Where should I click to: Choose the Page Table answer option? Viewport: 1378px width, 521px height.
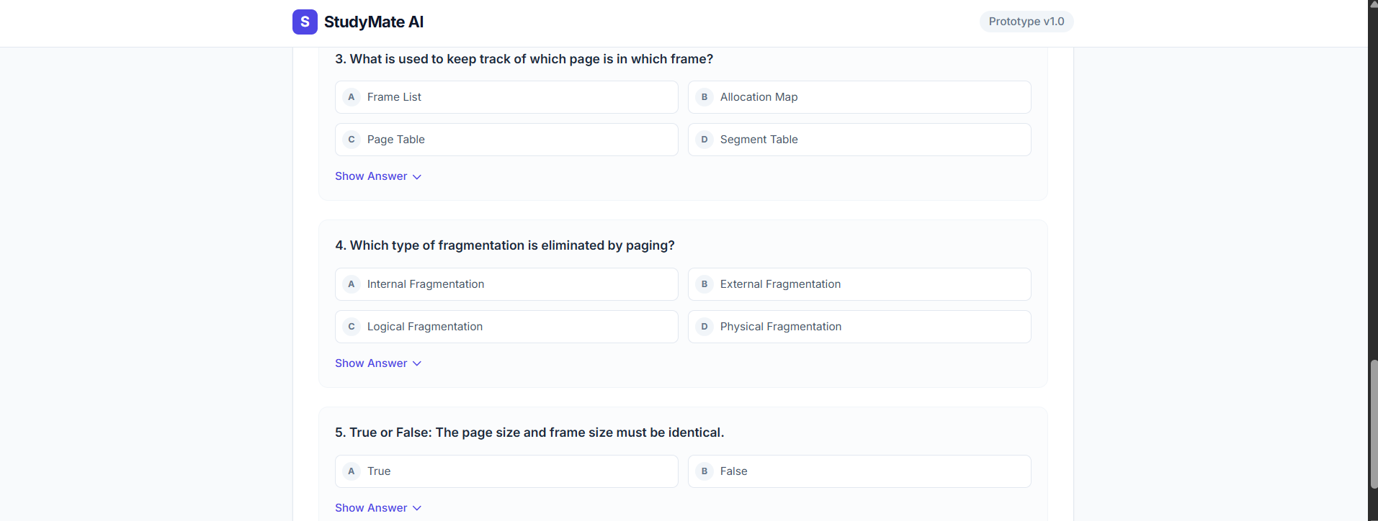pyautogui.click(x=506, y=140)
